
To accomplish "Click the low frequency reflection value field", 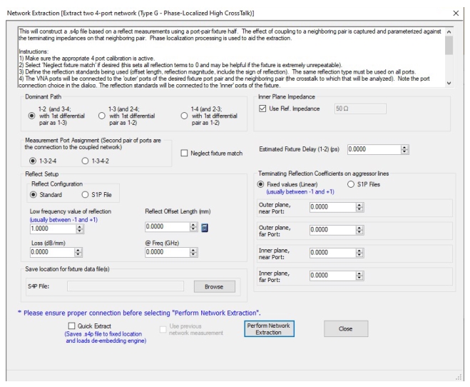I will point(53,228).
